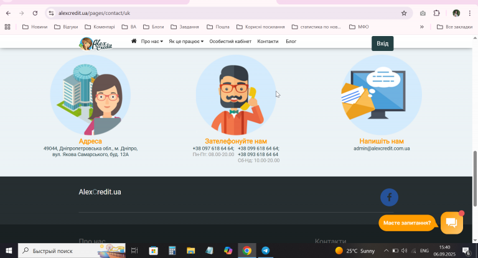Open the orange chat widget icon

coord(451,223)
